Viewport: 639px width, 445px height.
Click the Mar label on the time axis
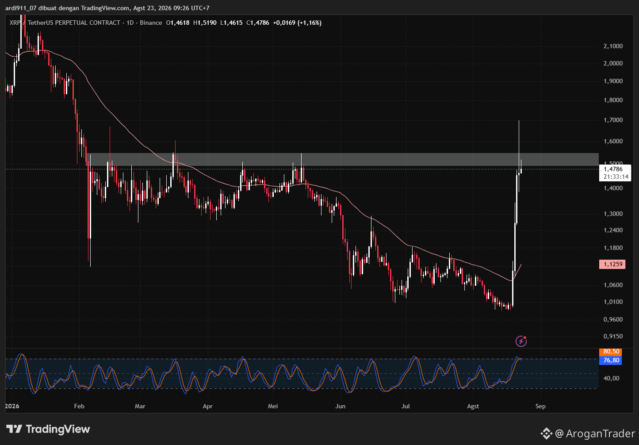pyautogui.click(x=140, y=406)
